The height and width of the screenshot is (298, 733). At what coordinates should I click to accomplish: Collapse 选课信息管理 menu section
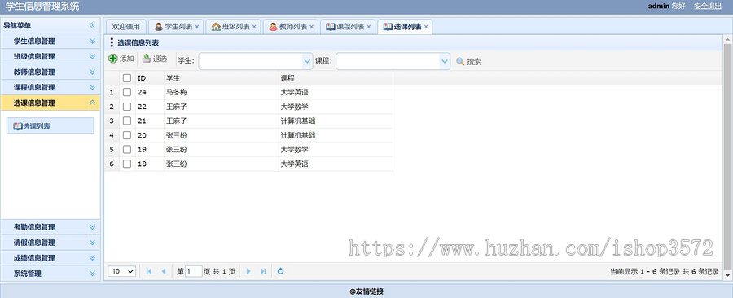(92, 103)
